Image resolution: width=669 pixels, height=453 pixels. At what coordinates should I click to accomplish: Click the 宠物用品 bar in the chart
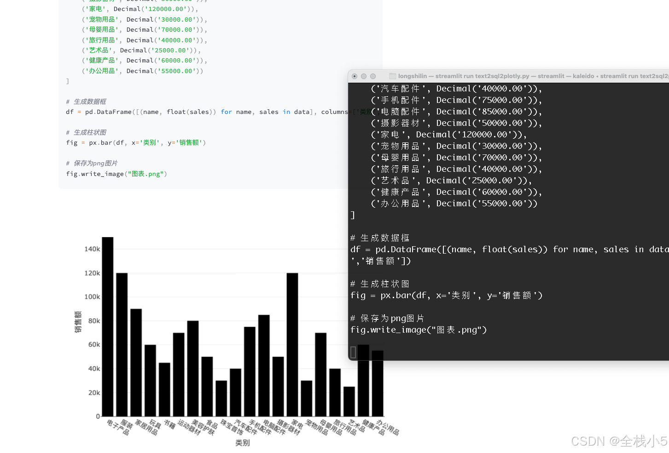[x=307, y=398]
